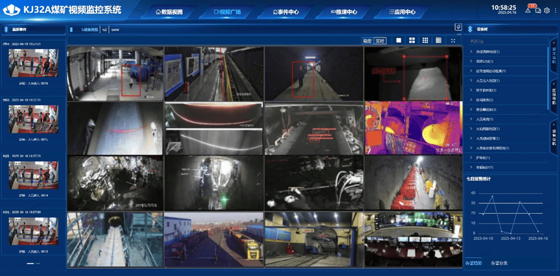Screen dimensions: 560x276
Task: Open event thumbnail 人员进入 0014
Action: 34,175
